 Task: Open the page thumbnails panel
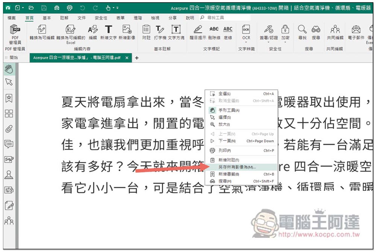point(9,113)
